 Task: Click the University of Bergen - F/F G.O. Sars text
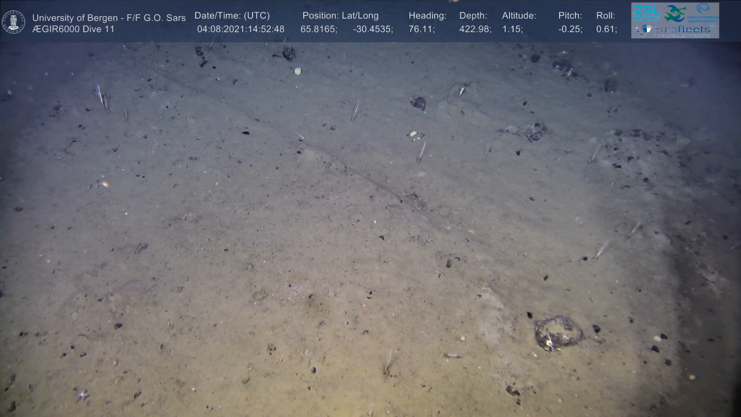pyautogui.click(x=109, y=18)
